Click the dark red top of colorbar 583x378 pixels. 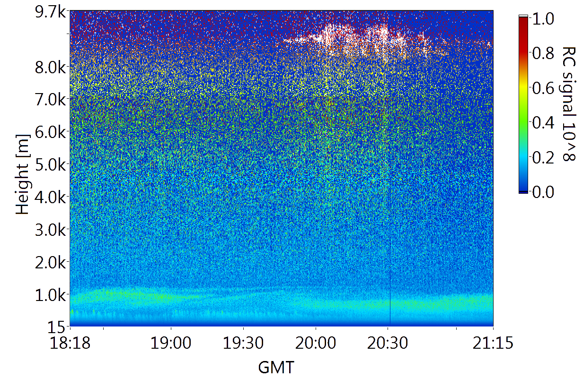(523, 23)
